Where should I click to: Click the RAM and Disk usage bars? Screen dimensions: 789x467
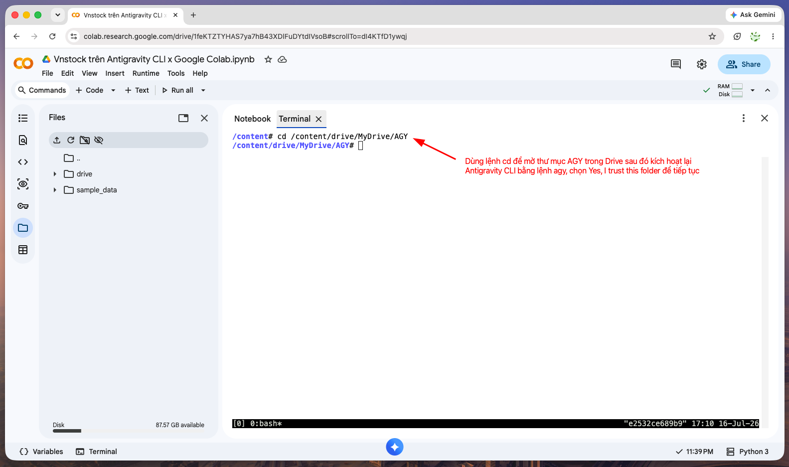[730, 90]
